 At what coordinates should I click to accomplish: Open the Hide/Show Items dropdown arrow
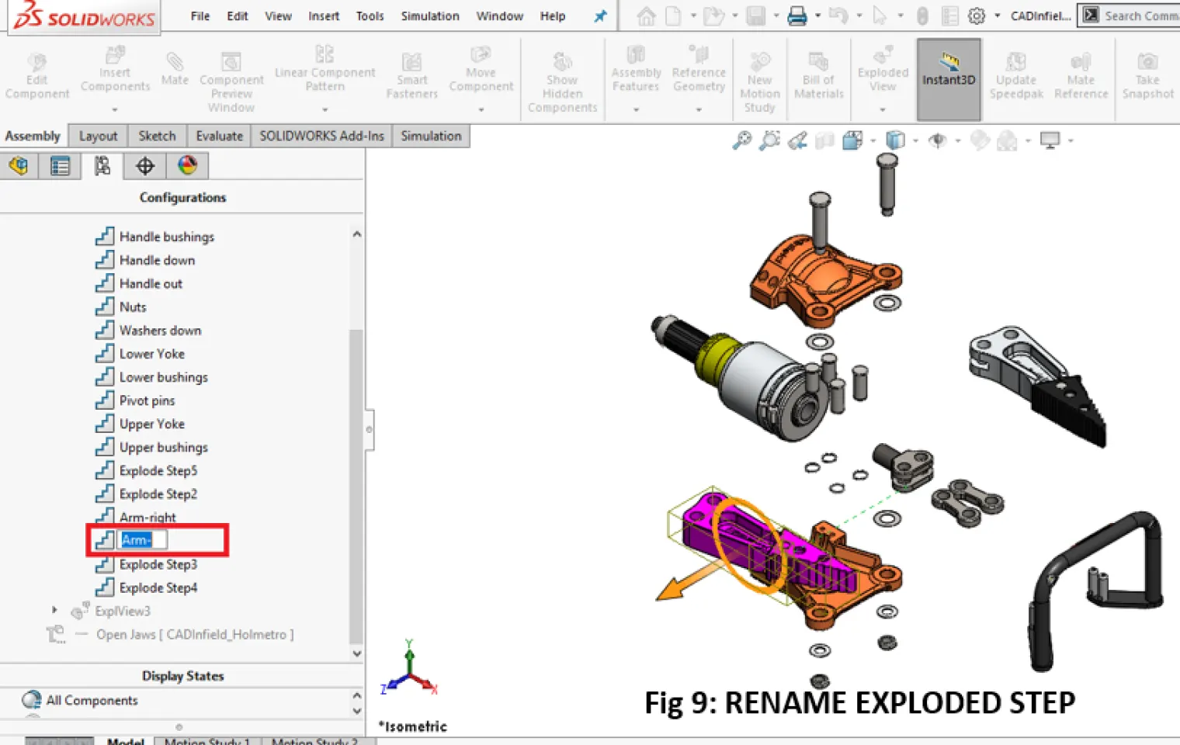958,141
